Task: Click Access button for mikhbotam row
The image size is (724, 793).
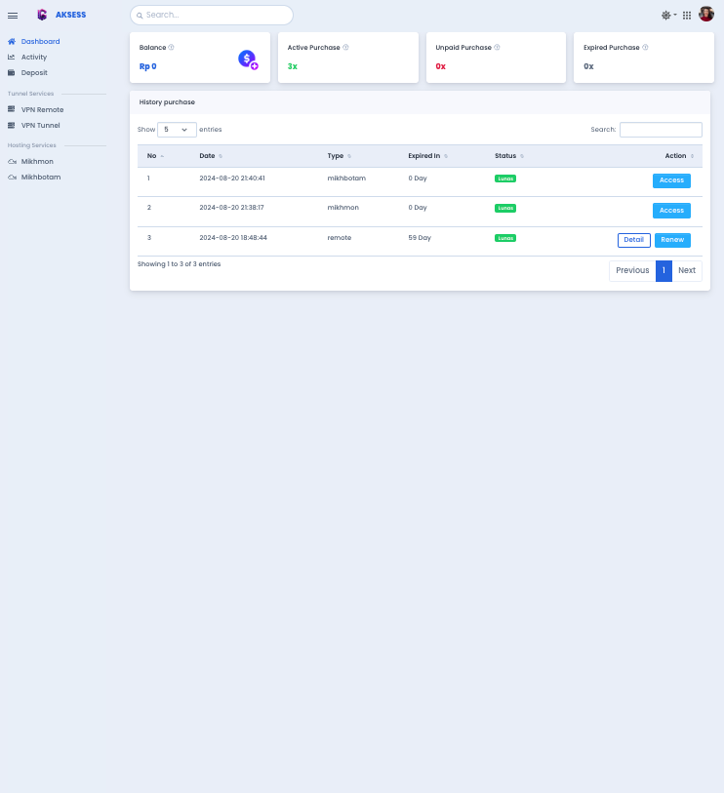Action: [671, 180]
